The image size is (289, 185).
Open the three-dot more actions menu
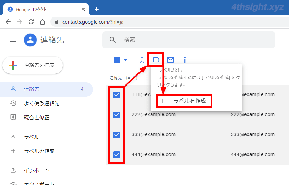point(184,60)
